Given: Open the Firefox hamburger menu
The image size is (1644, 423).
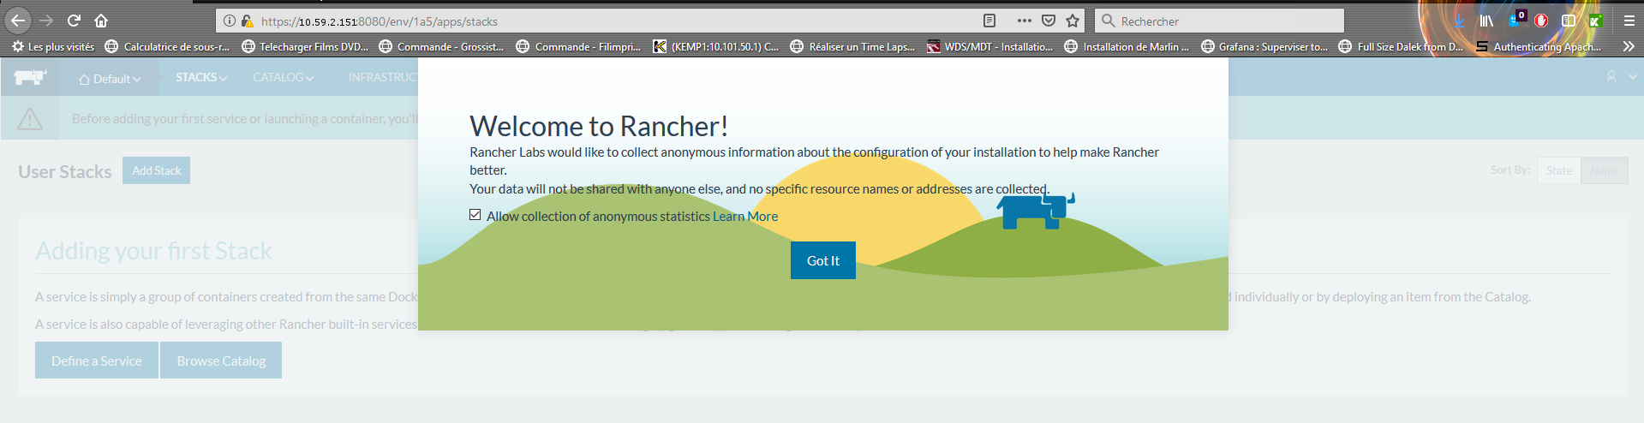Looking at the screenshot, I should coord(1629,21).
